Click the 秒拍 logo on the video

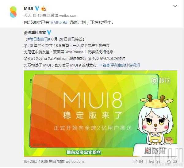click(161, 81)
